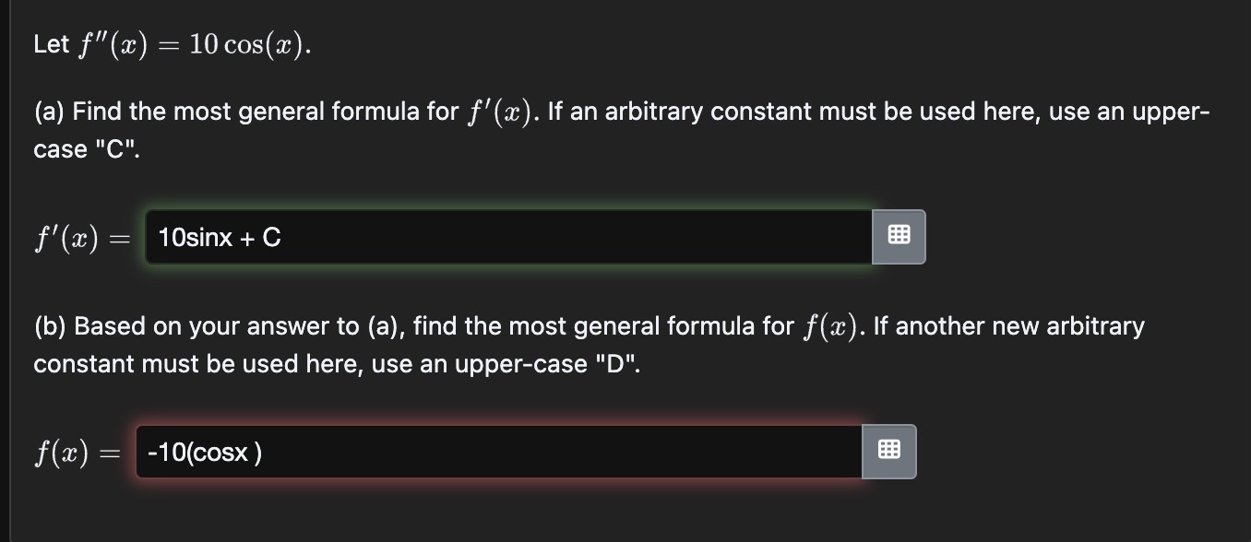Launch symbol palette for the second answer box
Screen dimensions: 1251x542
(x=888, y=451)
